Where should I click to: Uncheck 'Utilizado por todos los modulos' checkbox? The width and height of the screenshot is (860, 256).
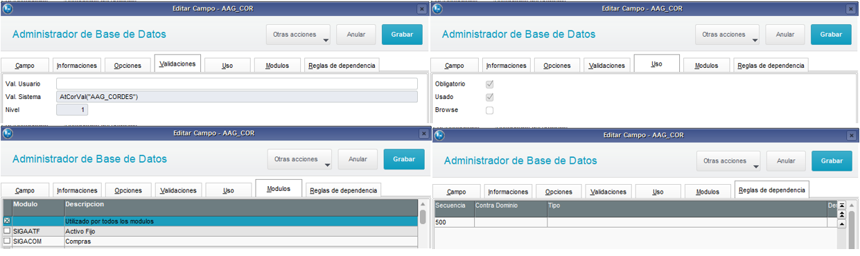point(7,221)
